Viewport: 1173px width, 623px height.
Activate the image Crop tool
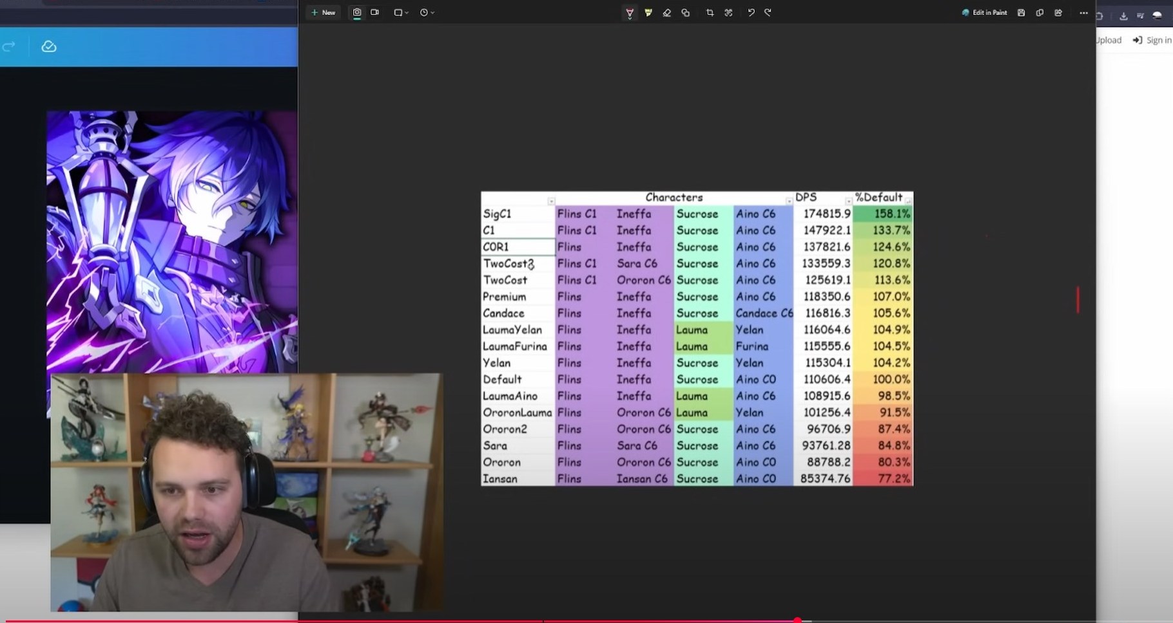(710, 13)
